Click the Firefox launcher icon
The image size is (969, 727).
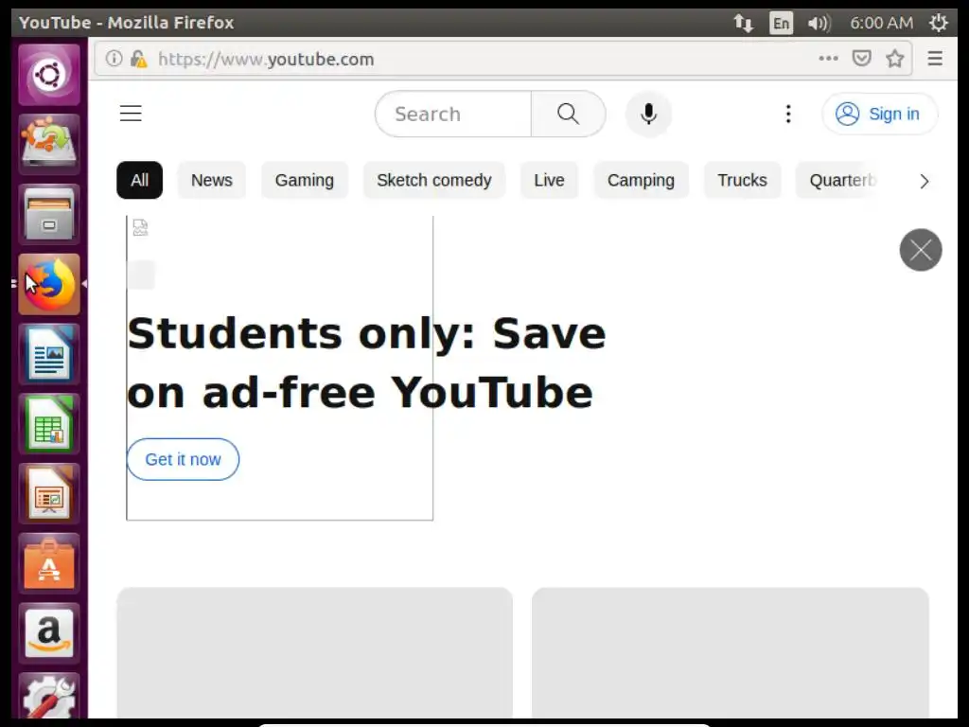tap(49, 284)
